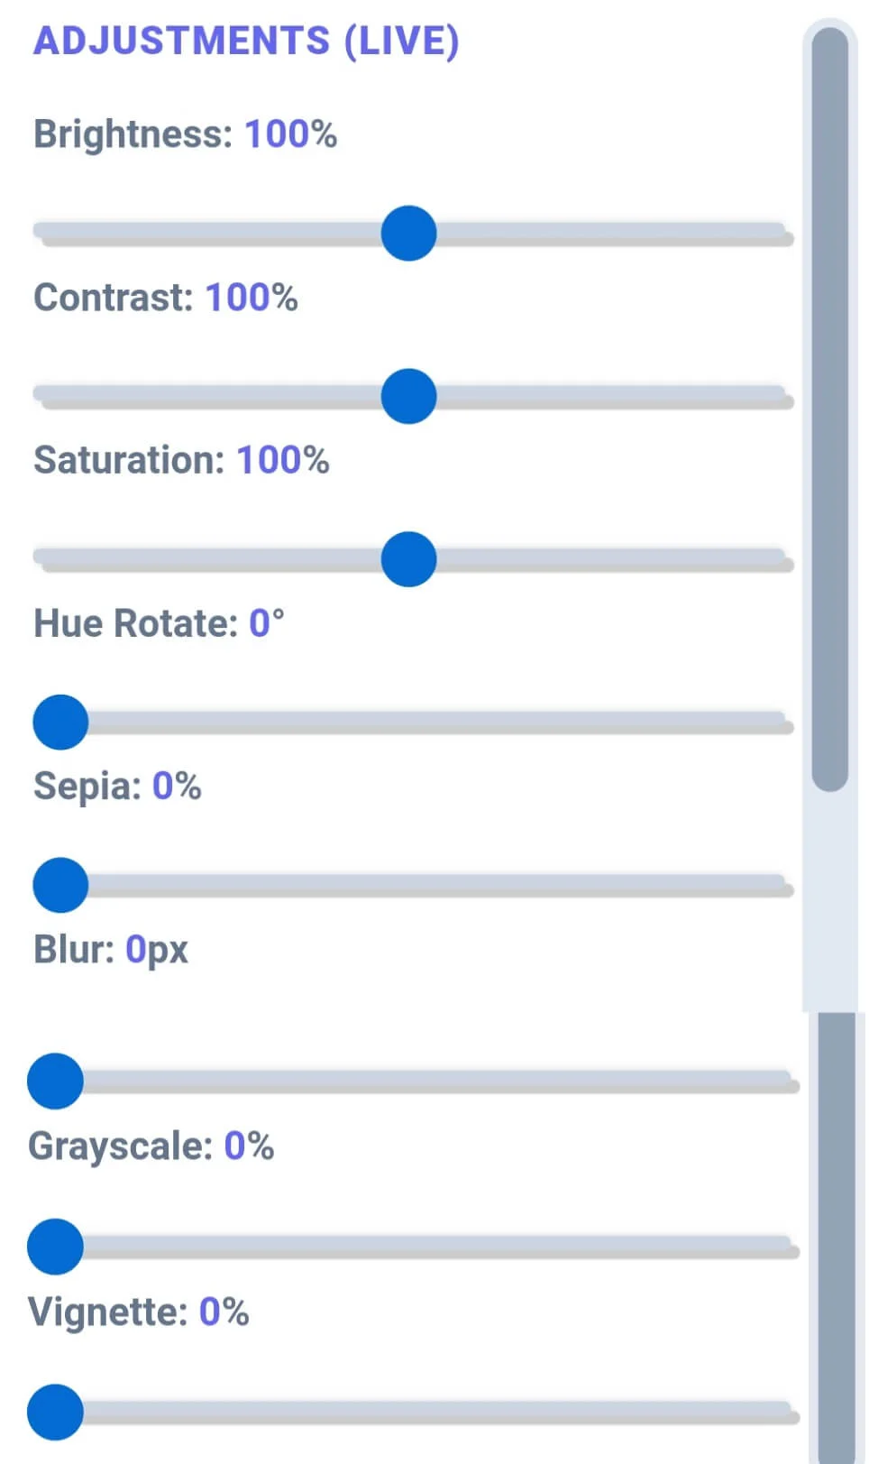Click the Saturation 100% value readout
Screen dimensions: 869x1464
283,460
